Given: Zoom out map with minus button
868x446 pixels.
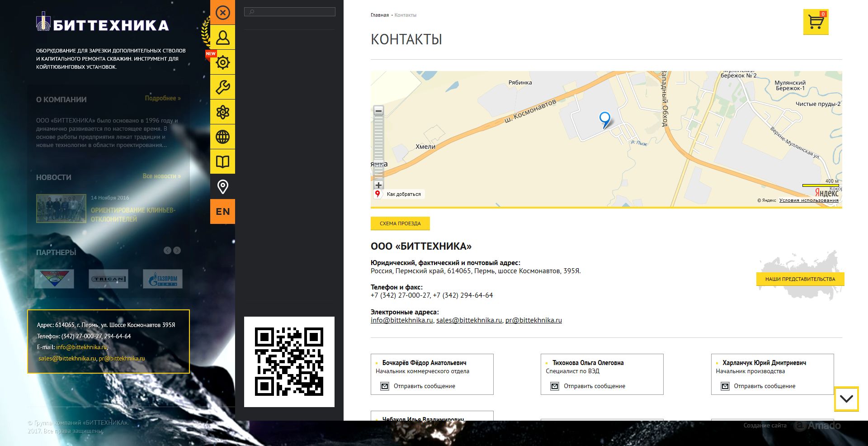Looking at the screenshot, I should 379,111.
